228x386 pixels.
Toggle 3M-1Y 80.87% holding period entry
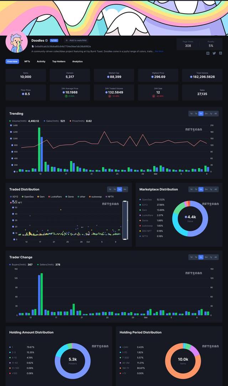click(132, 368)
